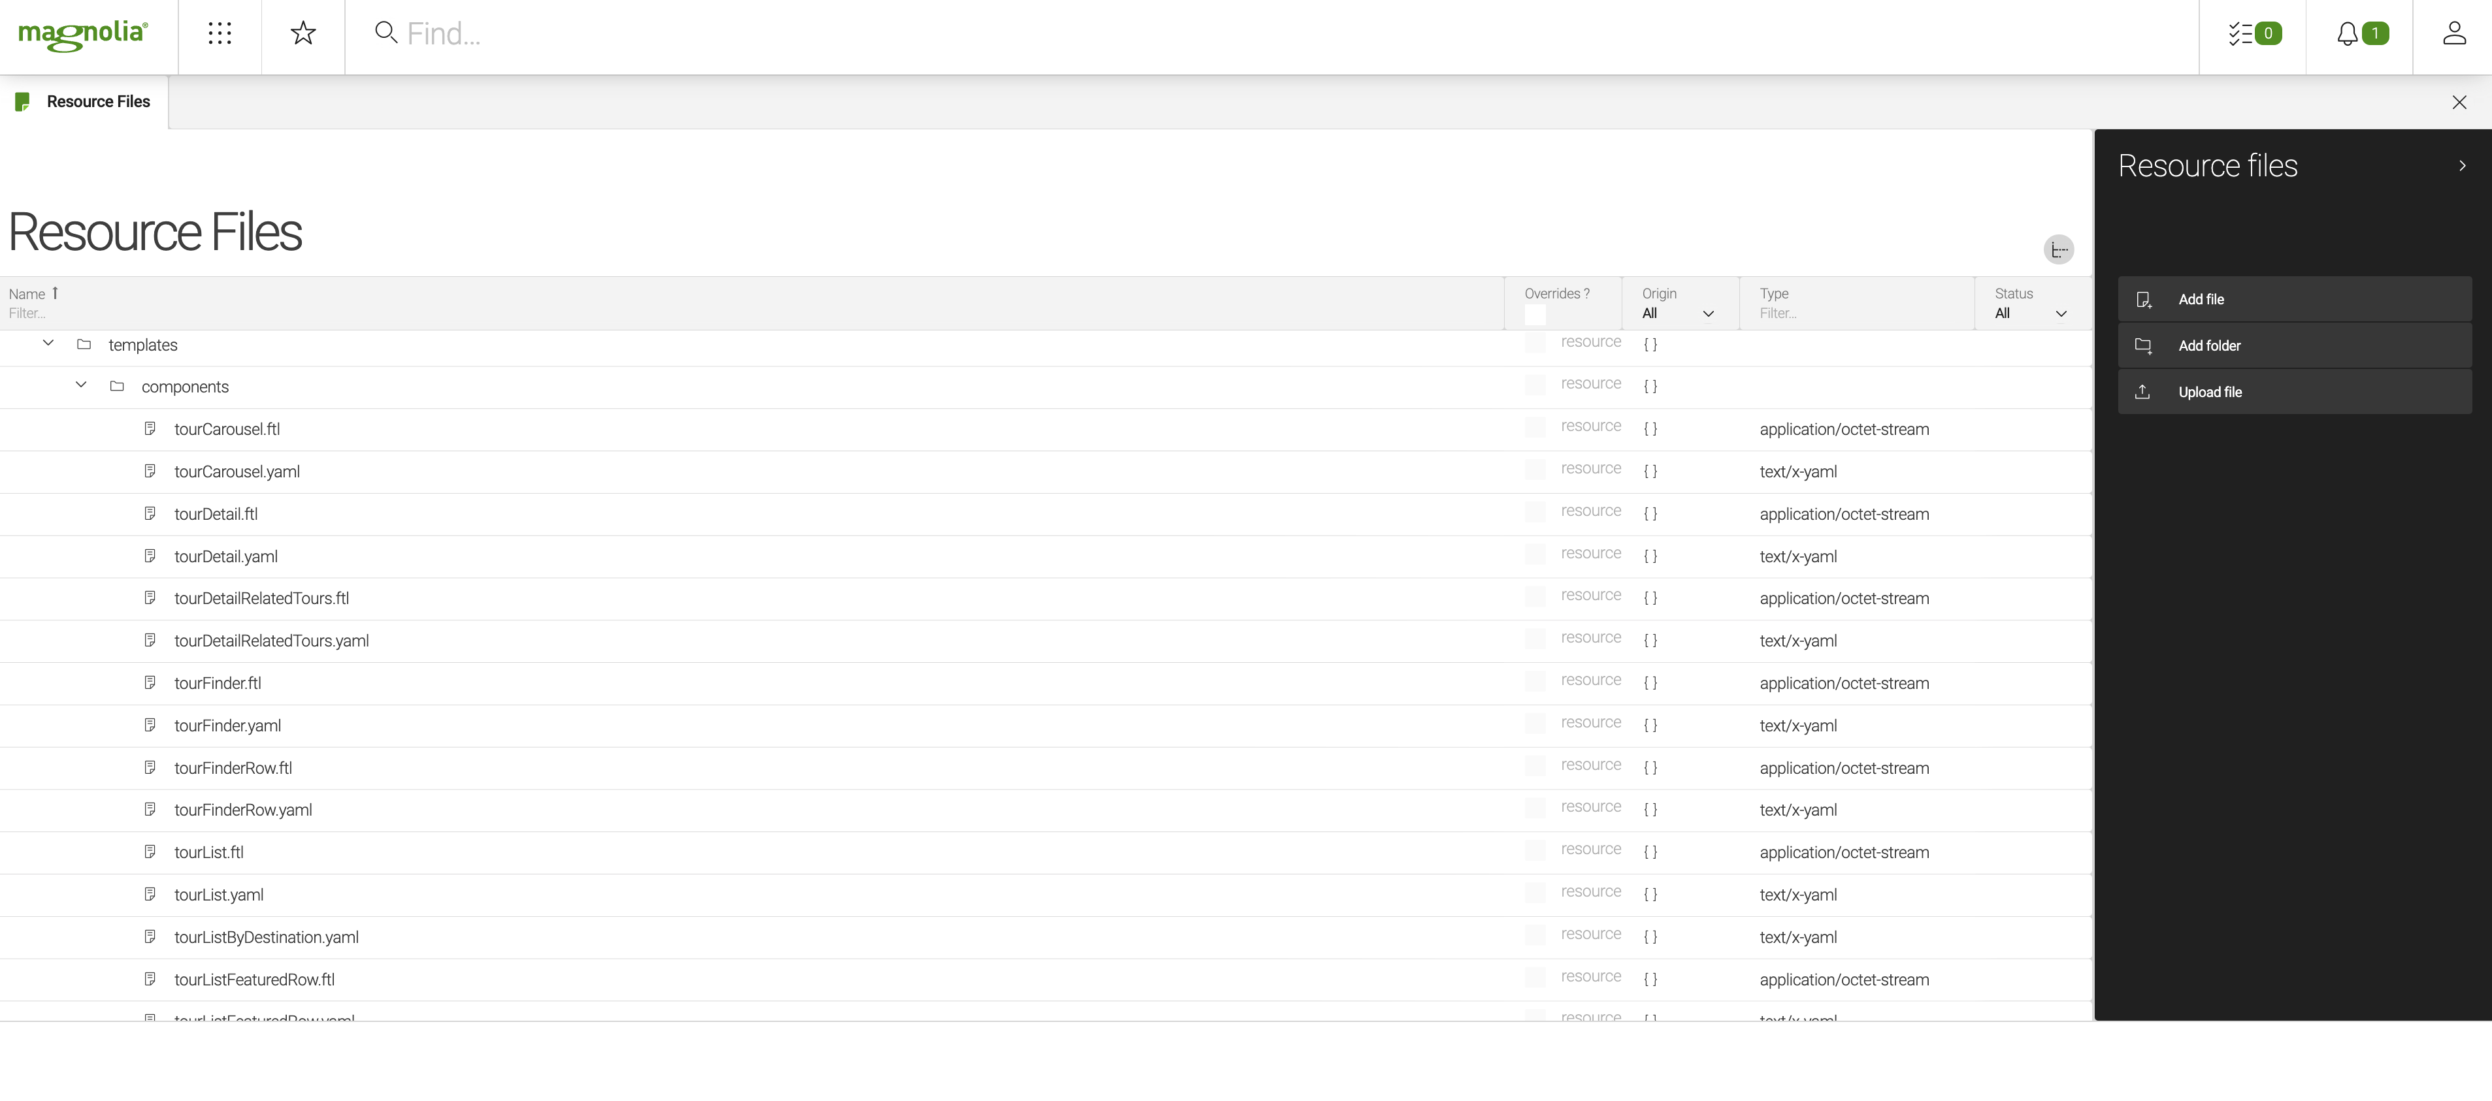Click templates folder icon
The height and width of the screenshot is (1101, 2492).
point(84,344)
